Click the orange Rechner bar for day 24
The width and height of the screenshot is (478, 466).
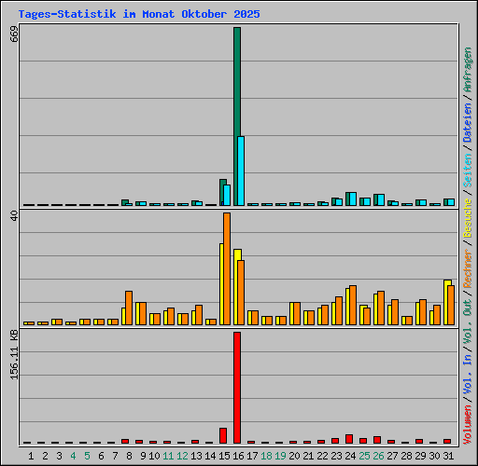[353, 305]
